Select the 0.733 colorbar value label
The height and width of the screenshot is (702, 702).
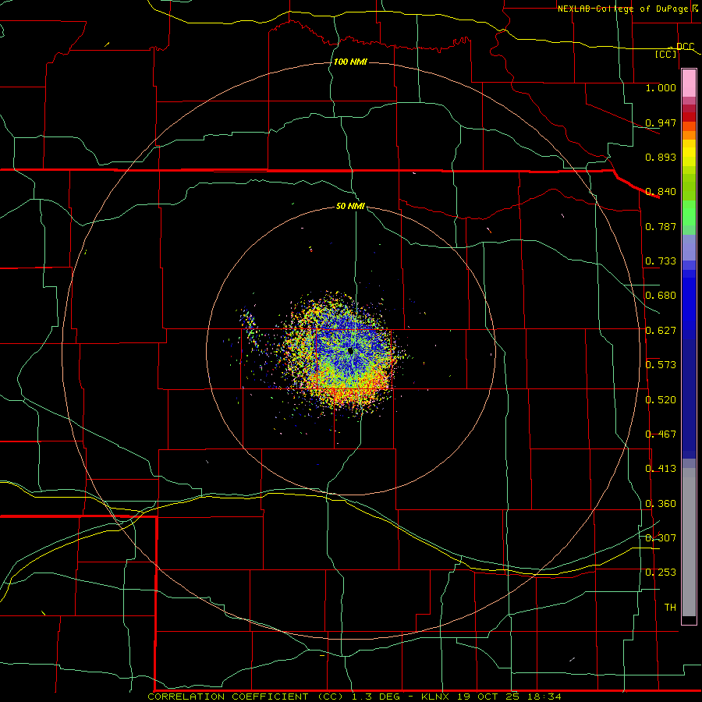661,261
